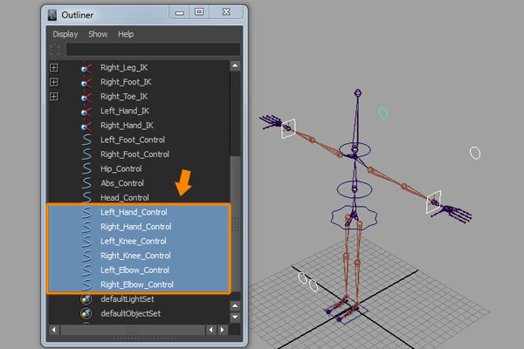Screen dimensions: 524x349
Task: Minimize the Outliner window
Action: 180,13
